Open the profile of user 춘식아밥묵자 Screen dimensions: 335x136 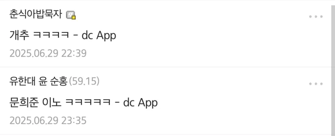(x=36, y=15)
